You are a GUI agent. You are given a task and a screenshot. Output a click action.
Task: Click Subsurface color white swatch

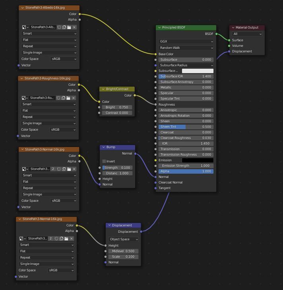(x=198, y=71)
